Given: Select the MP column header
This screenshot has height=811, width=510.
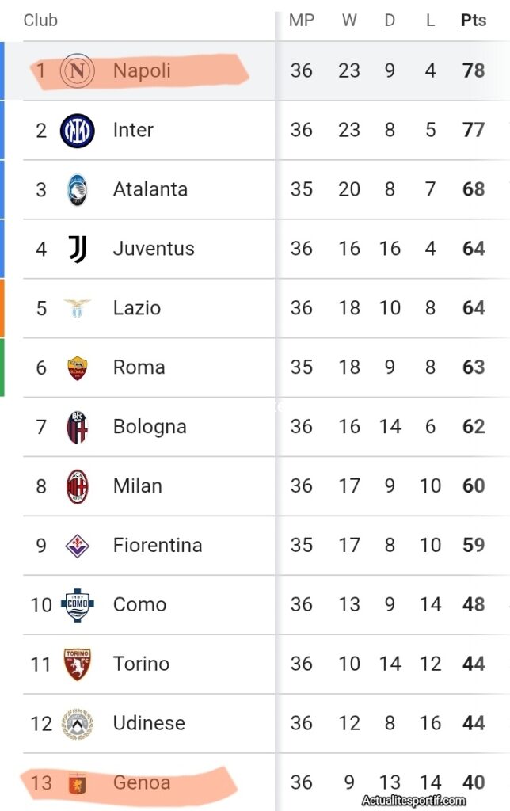Looking at the screenshot, I should click(302, 20).
